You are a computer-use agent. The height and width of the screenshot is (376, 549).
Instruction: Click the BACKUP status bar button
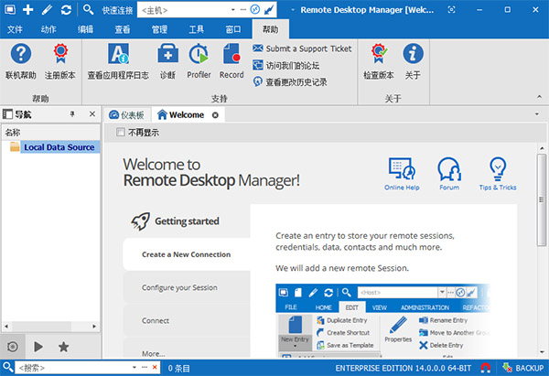523,368
